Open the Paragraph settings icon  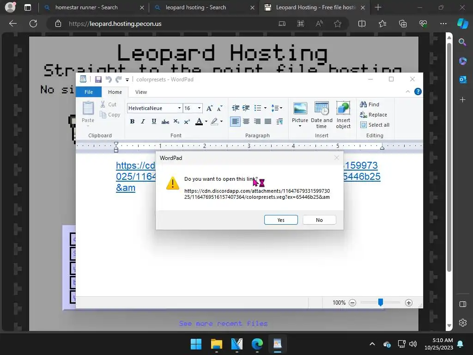279,122
